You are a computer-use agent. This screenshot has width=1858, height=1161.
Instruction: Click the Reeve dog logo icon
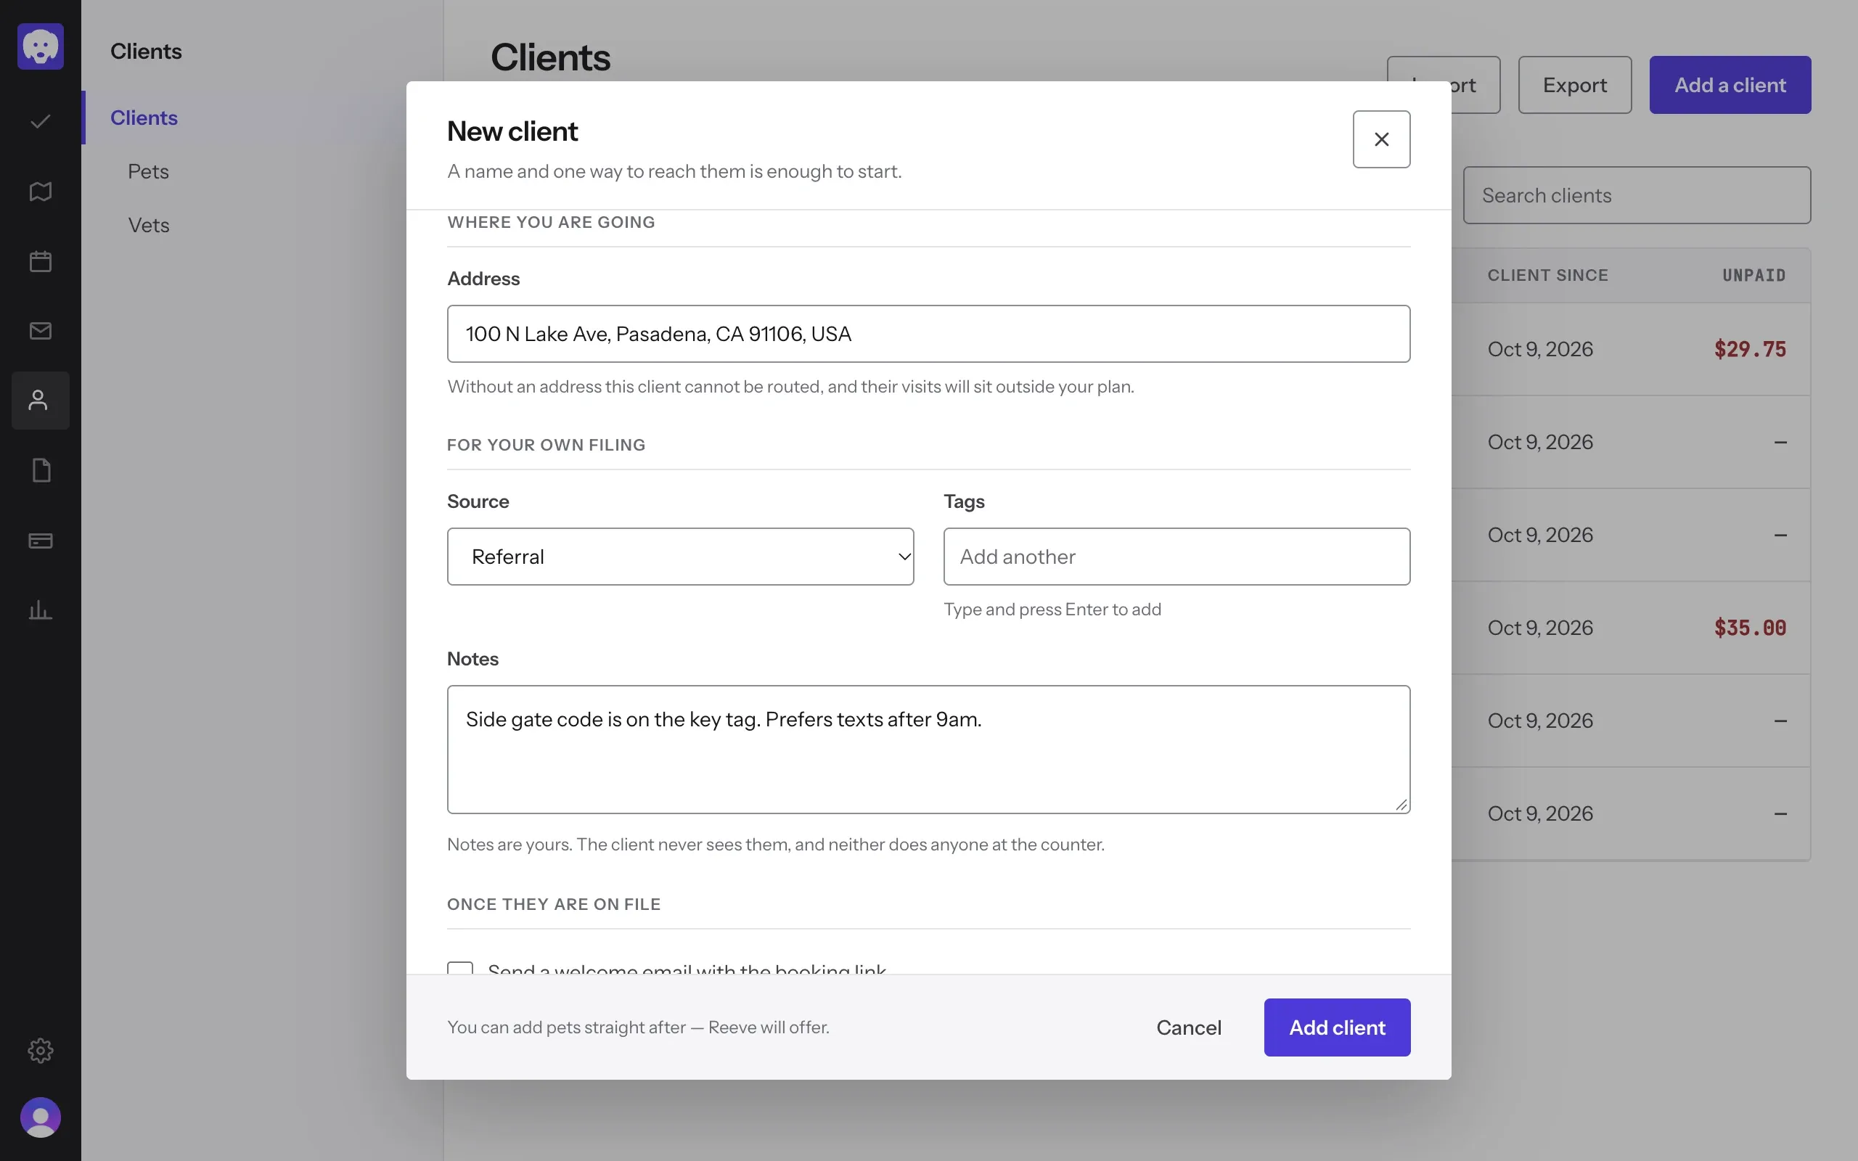point(40,46)
